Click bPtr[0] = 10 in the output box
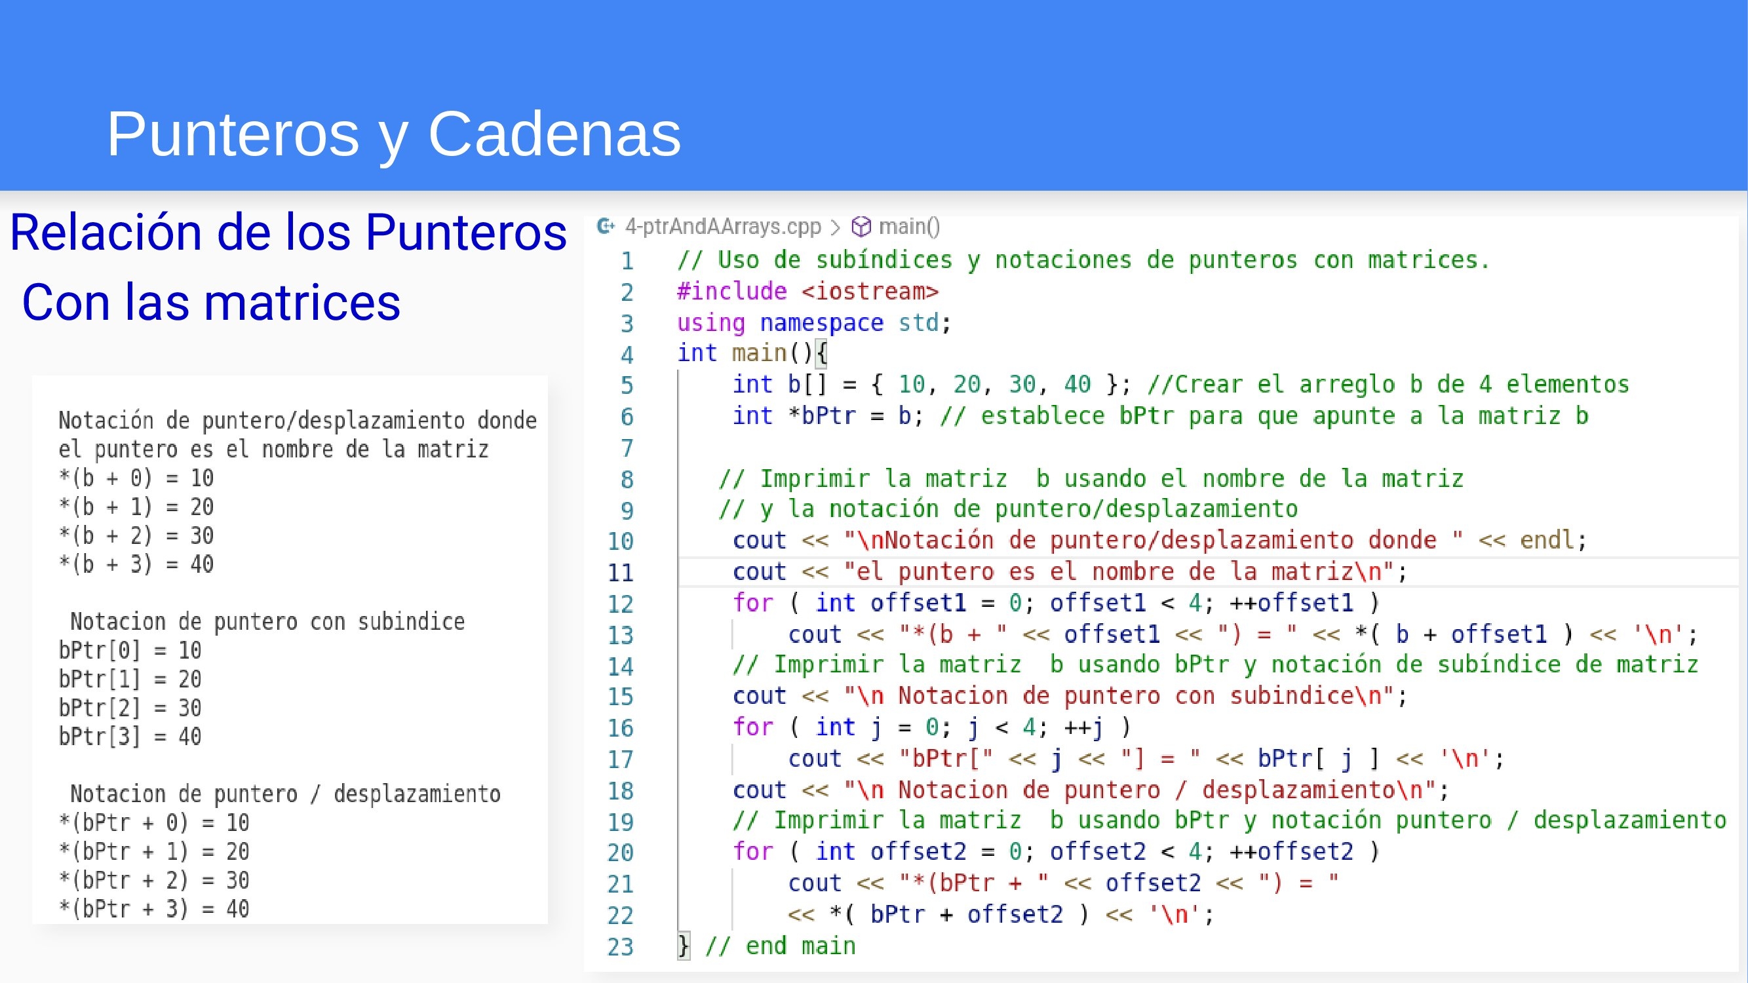1748x983 pixels. pos(130,651)
